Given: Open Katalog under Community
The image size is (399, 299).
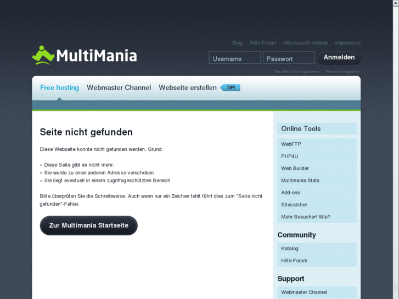Looking at the screenshot, I should click(317, 249).
